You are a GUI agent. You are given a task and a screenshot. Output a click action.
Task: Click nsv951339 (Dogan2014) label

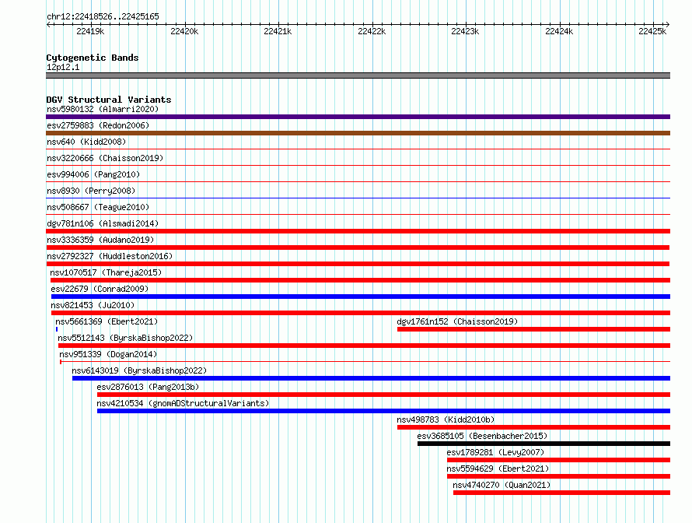(108, 354)
